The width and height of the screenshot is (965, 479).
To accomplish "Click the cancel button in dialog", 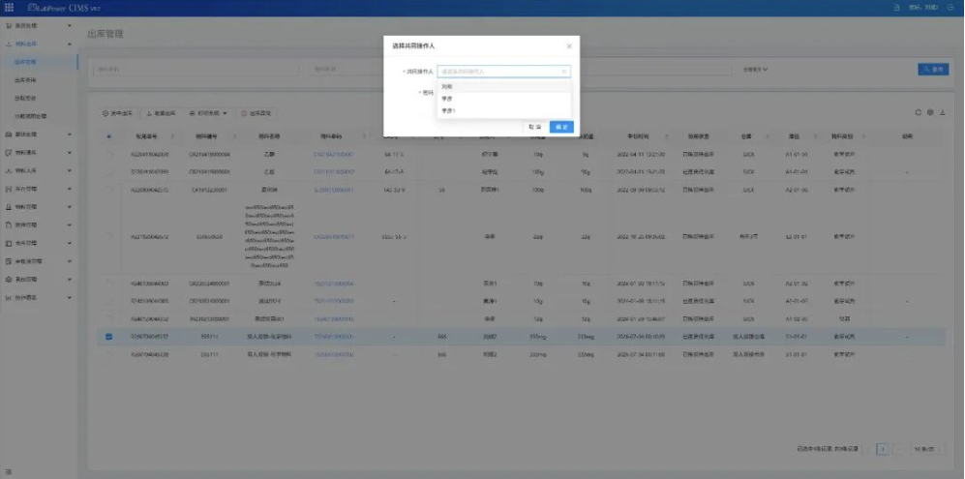I will pos(535,127).
